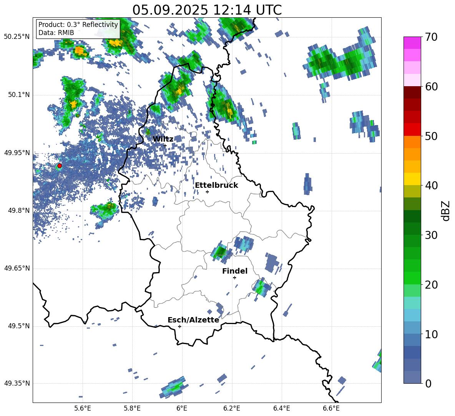Click the 6.2°E longitude label

point(232,408)
